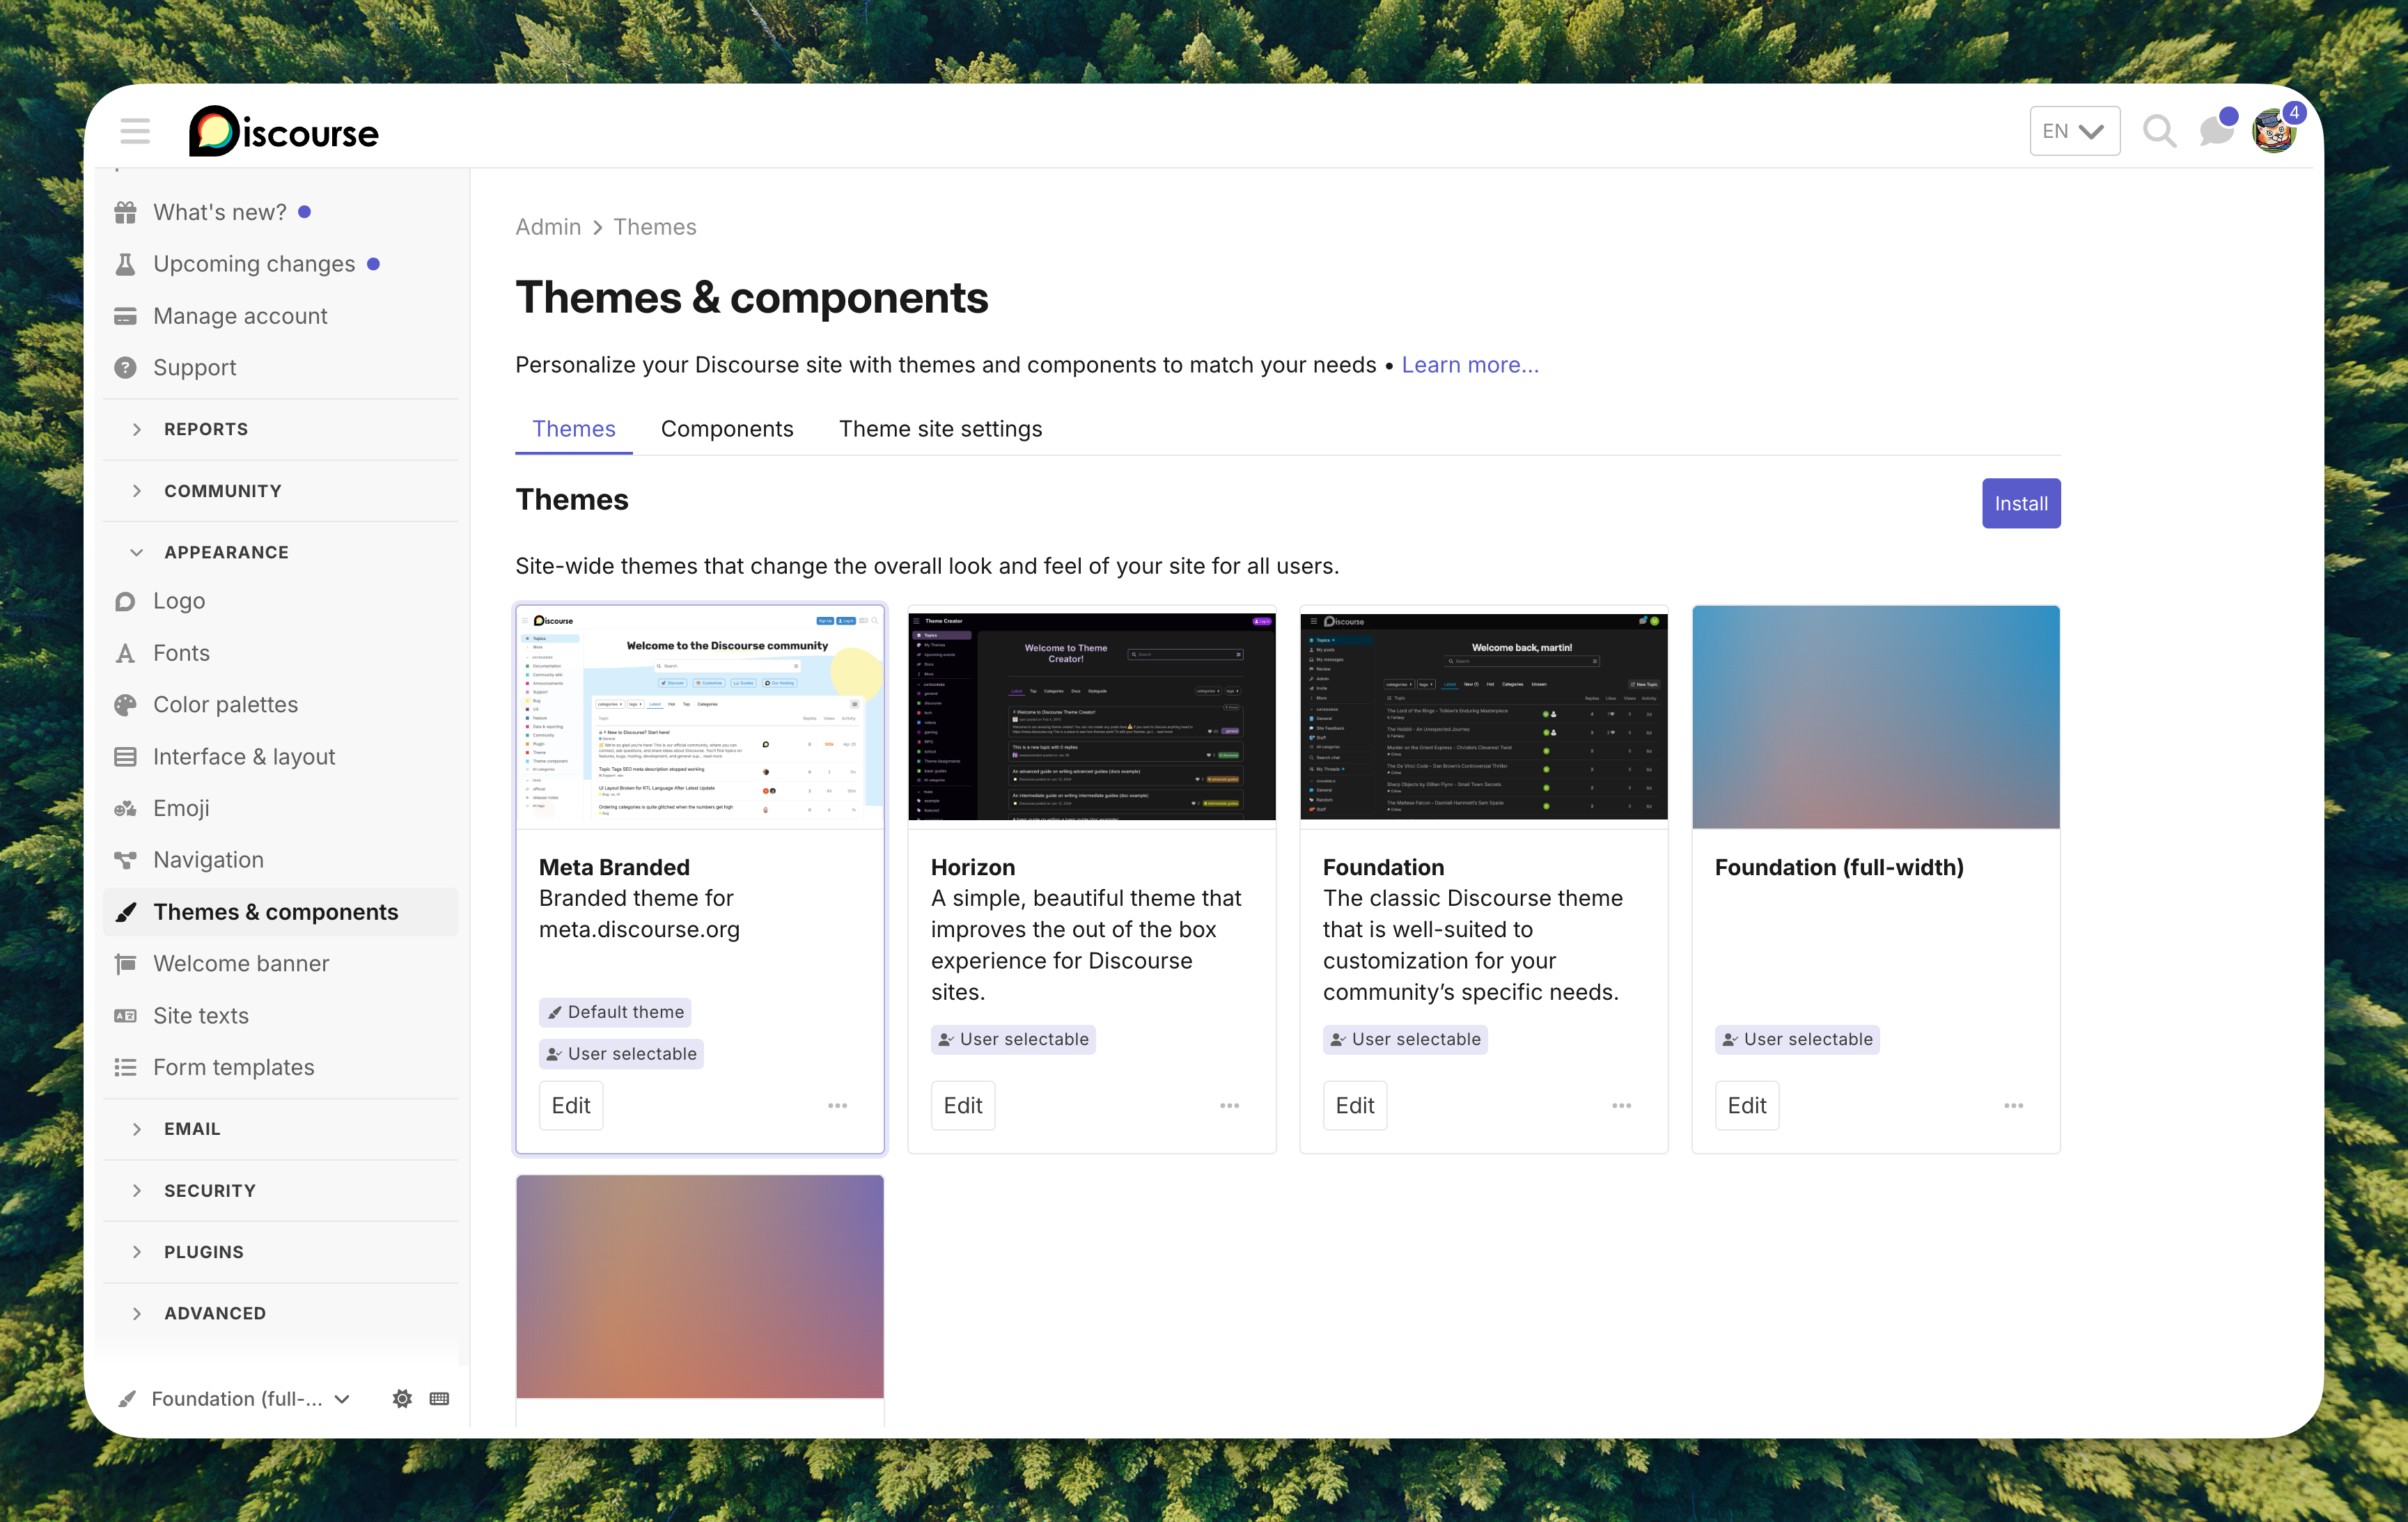
Task: Open the EN language dropdown
Action: tap(2074, 131)
